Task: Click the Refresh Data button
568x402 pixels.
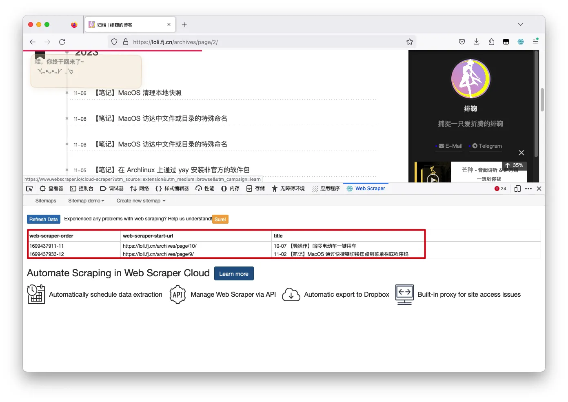Action: click(x=44, y=220)
